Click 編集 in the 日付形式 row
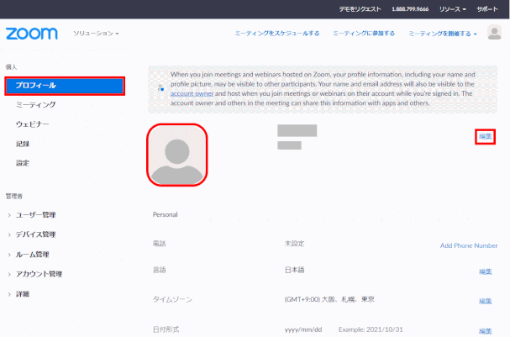510x337 pixels. pyautogui.click(x=486, y=331)
